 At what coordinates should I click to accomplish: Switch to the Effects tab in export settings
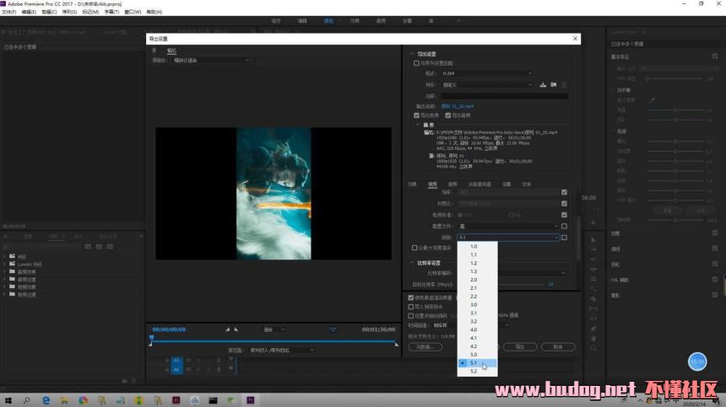[412, 185]
